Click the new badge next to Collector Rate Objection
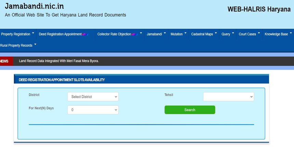The height and width of the screenshot is (147, 294). coord(135,34)
